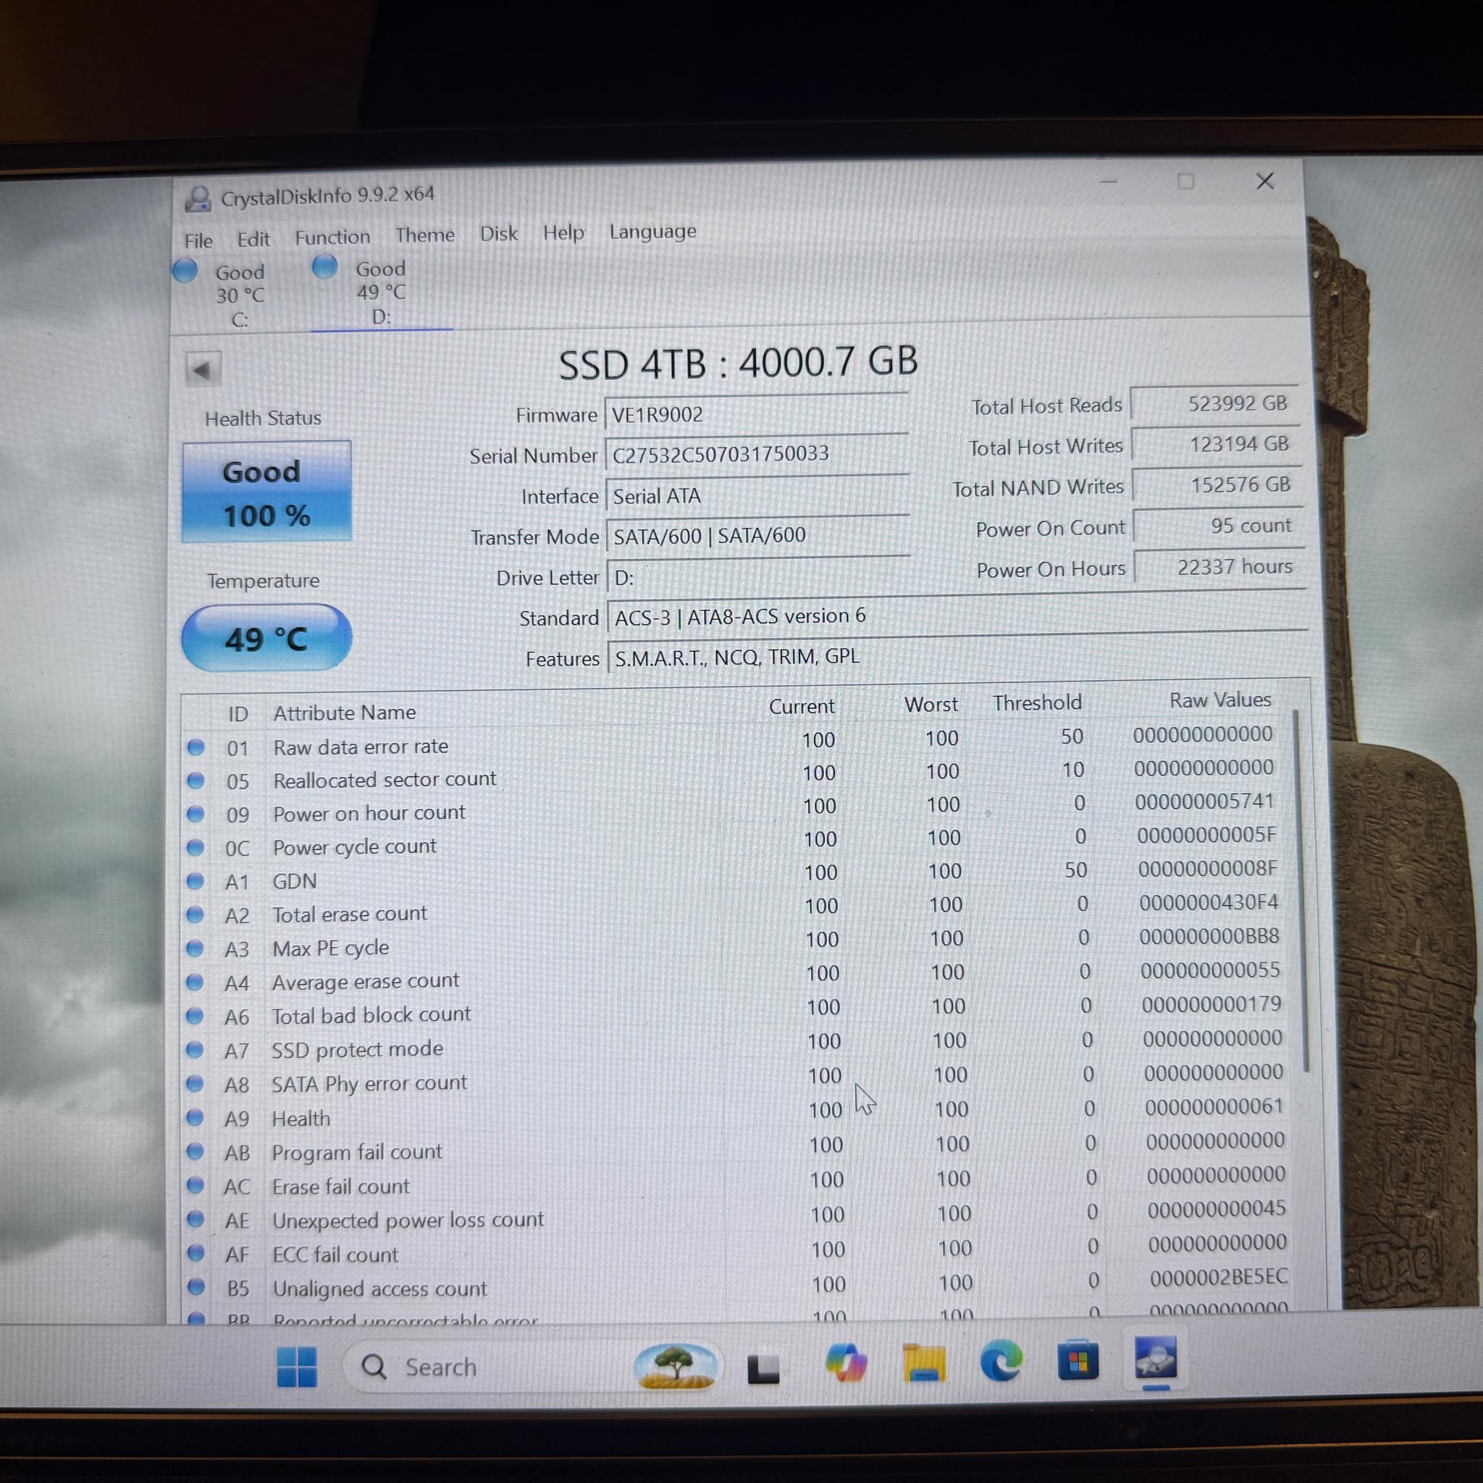Screen dimensions: 1483x1483
Task: Click the 49 °C temperature button
Action: tap(266, 638)
